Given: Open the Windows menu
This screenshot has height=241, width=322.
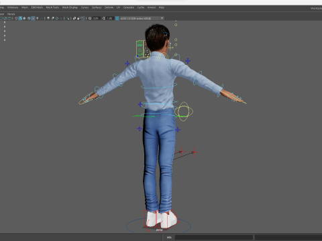Looking at the screenshot, I should (13, 7).
